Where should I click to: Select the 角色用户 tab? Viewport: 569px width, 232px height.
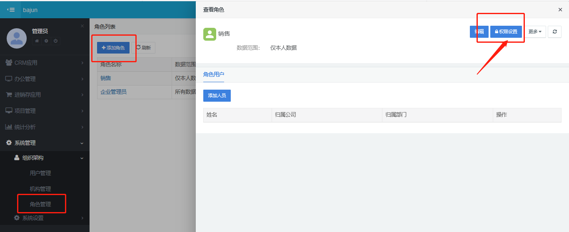(214, 74)
